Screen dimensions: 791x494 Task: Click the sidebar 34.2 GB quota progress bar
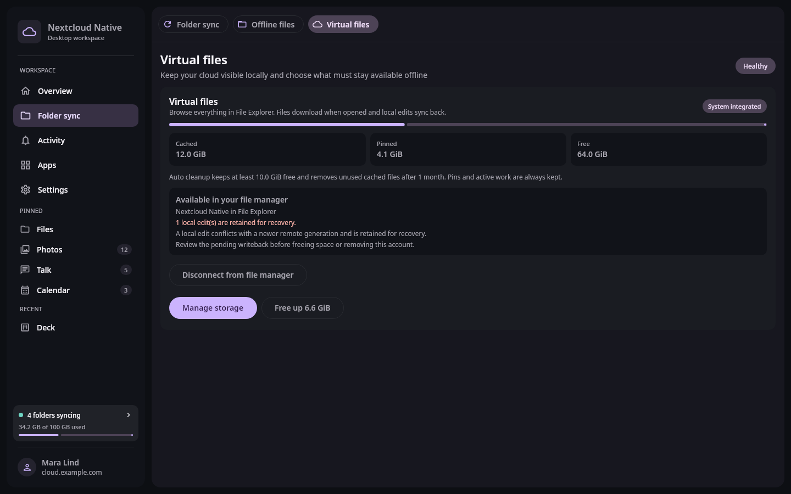(76, 435)
